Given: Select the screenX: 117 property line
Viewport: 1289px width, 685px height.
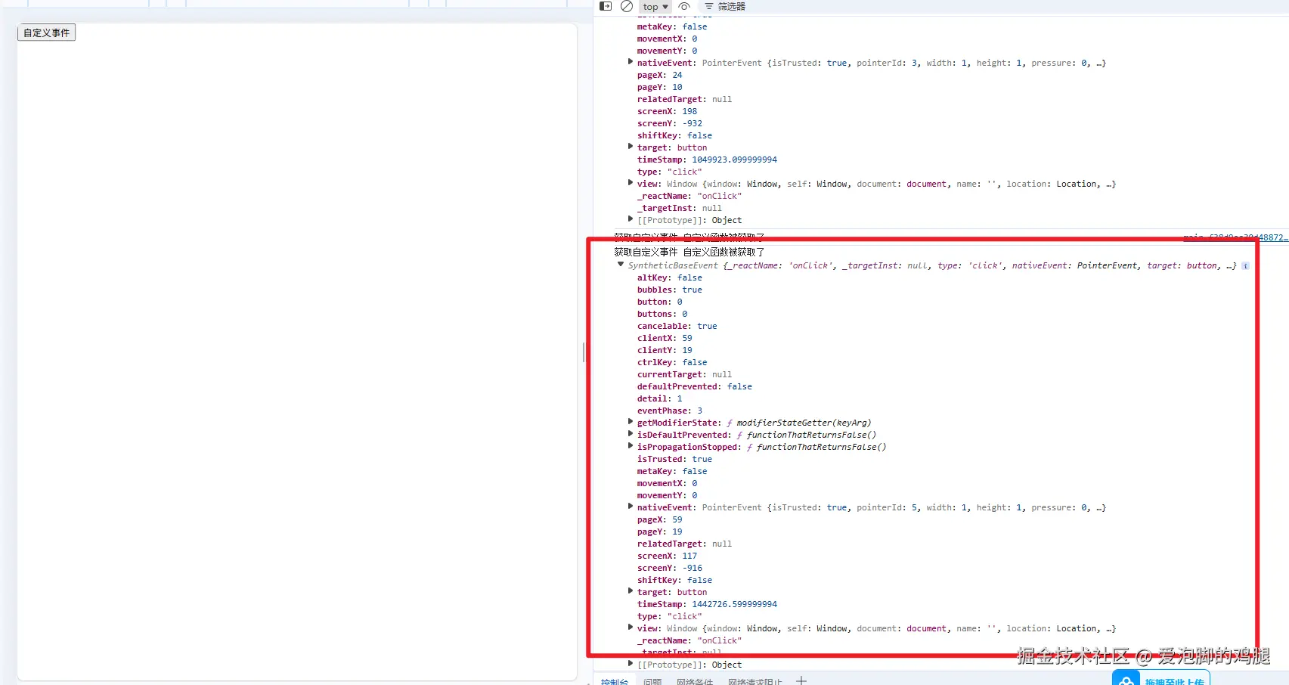Looking at the screenshot, I should pos(667,556).
